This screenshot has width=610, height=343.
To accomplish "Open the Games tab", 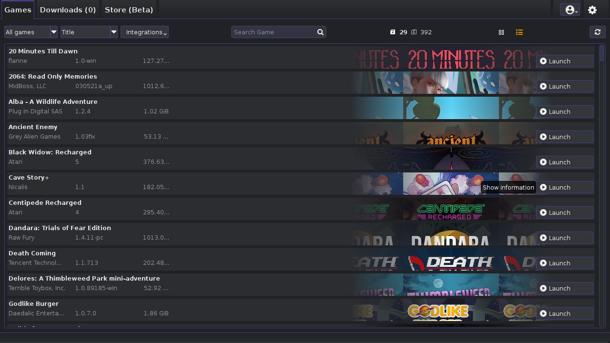I will click(x=18, y=10).
